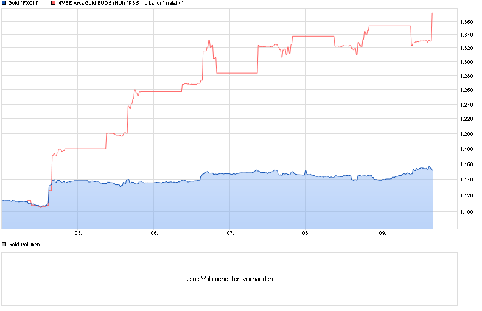
Task: Click 'keine Volumendaten vorhanden' message
Action: [229, 279]
